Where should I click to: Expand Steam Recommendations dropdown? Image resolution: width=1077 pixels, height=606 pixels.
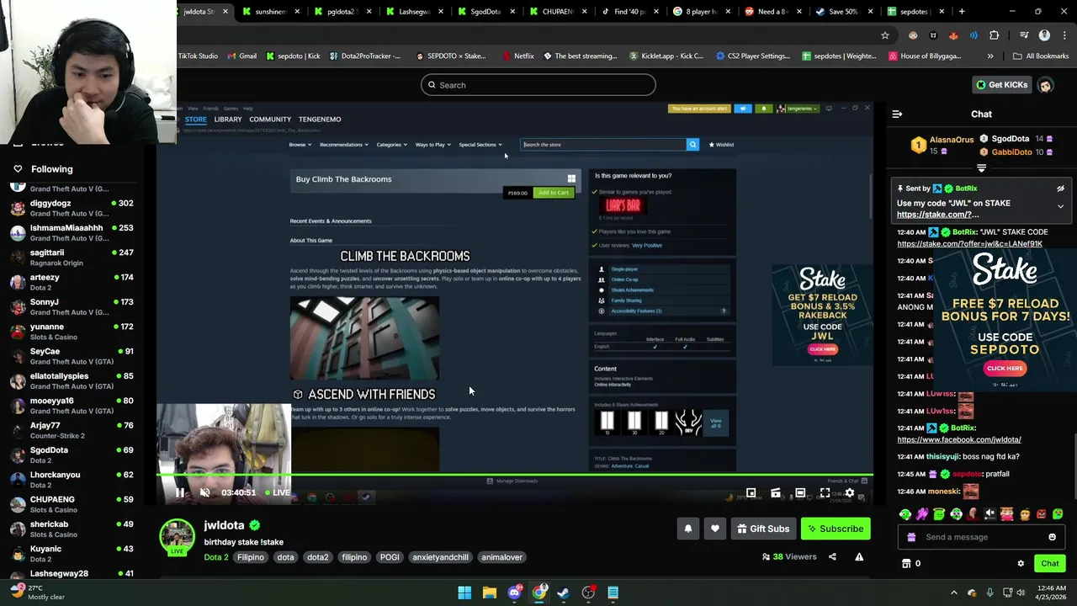(x=343, y=145)
